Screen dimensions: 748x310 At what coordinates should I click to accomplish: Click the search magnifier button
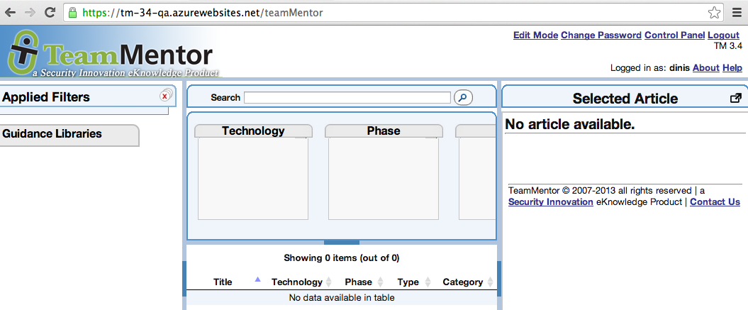click(463, 97)
